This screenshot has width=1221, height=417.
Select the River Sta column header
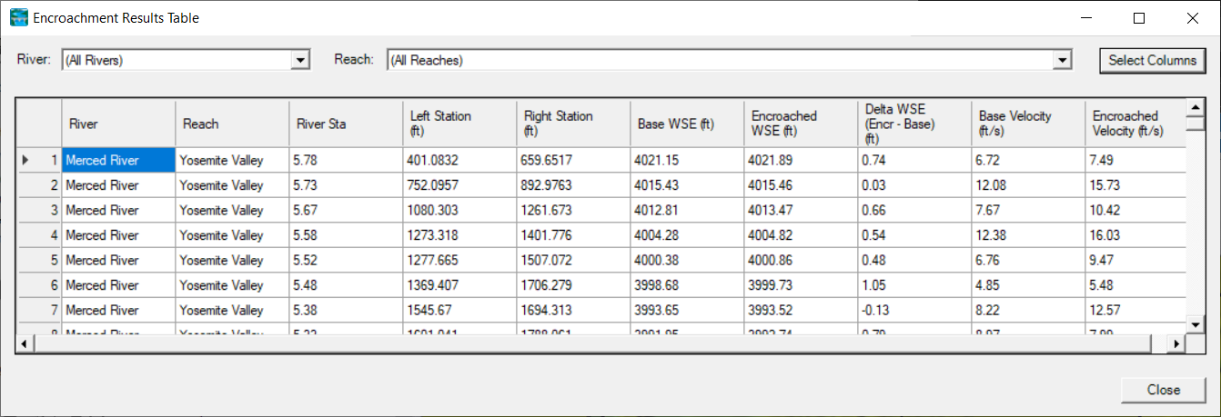(346, 124)
